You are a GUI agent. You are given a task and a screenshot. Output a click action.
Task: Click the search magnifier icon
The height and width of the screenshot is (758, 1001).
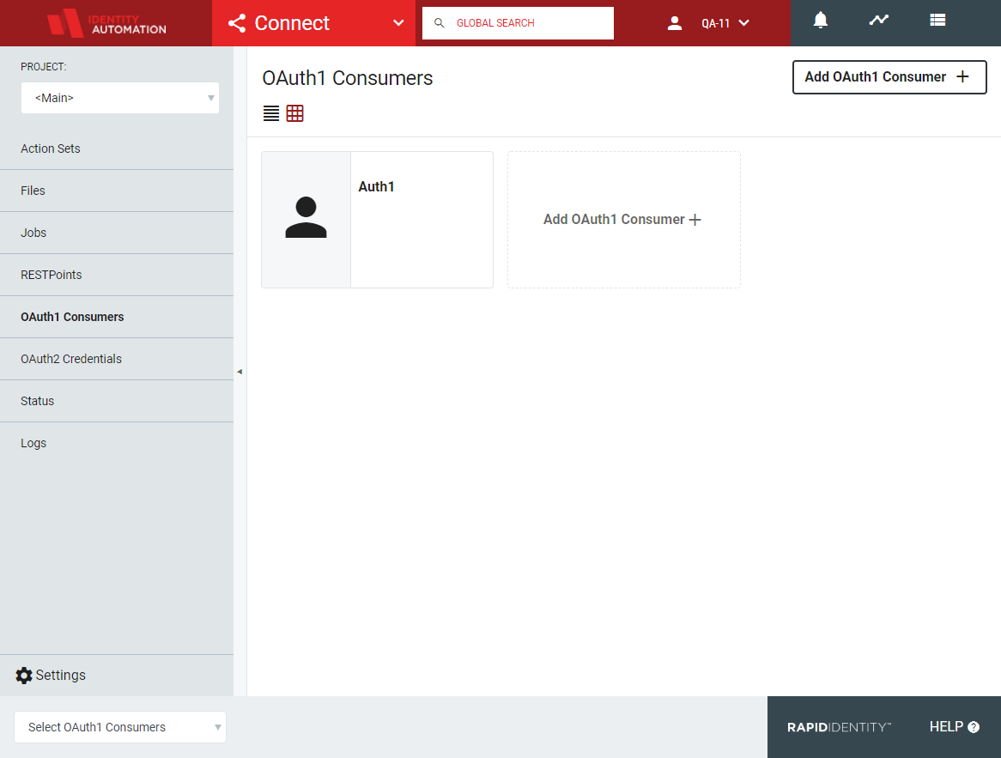point(440,23)
